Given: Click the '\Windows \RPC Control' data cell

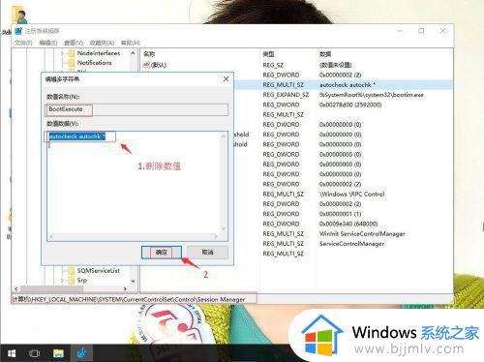Looking at the screenshot, I should click(x=351, y=195).
